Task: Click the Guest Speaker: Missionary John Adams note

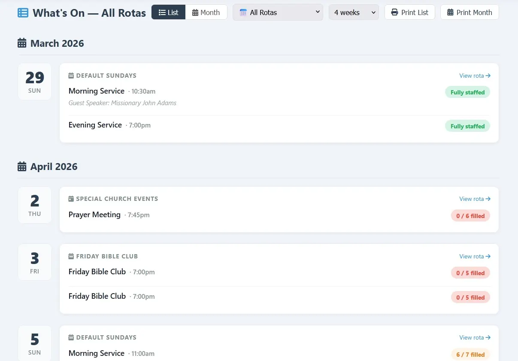Action: tap(122, 103)
